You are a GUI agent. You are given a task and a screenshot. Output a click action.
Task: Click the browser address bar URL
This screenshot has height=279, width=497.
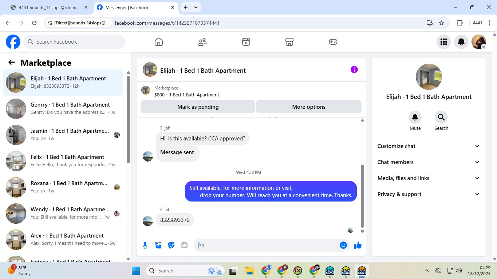tap(167, 23)
